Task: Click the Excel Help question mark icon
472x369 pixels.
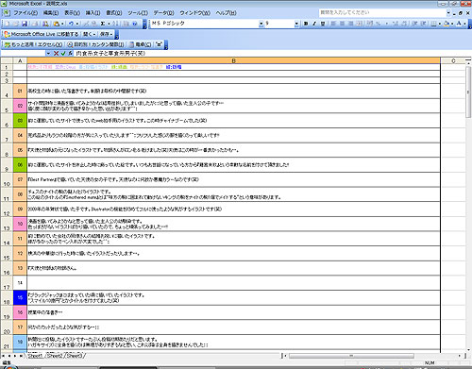Action: [x=135, y=24]
